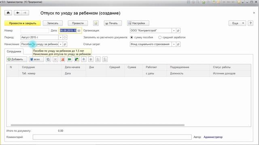259x145 pixels.
Task: Expand the Статья затрат dropdown arrow
Action: (x=174, y=44)
